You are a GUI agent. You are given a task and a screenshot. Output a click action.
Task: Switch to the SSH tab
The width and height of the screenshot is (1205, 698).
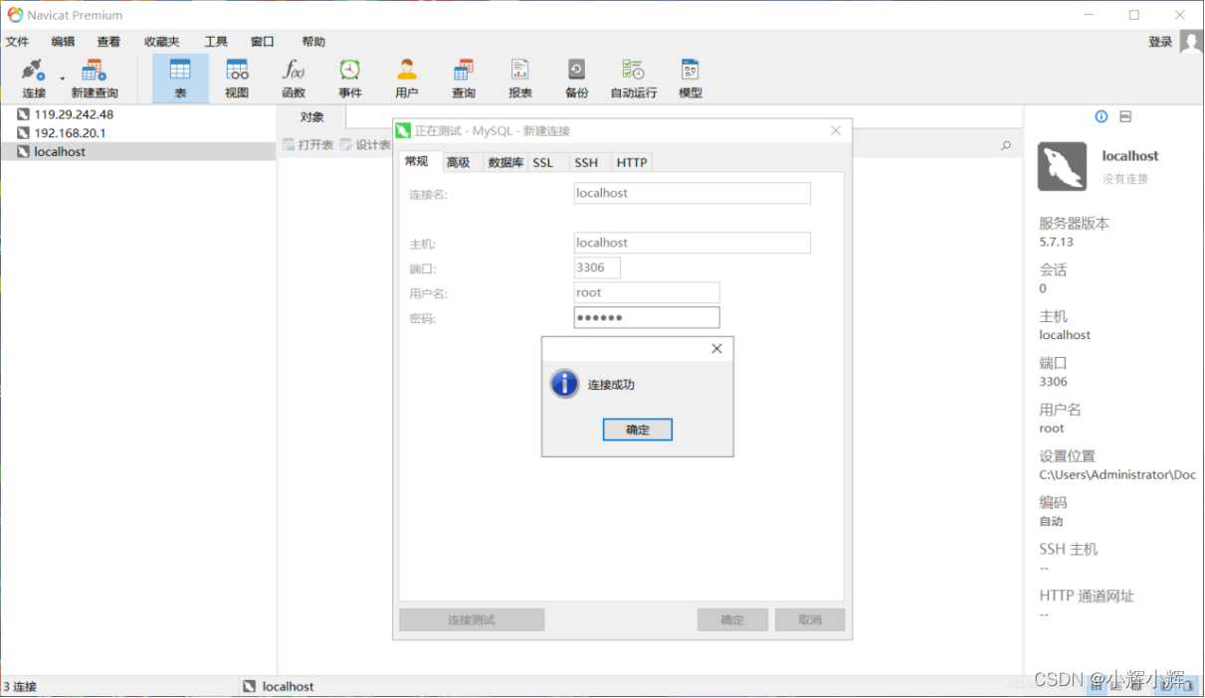(587, 163)
